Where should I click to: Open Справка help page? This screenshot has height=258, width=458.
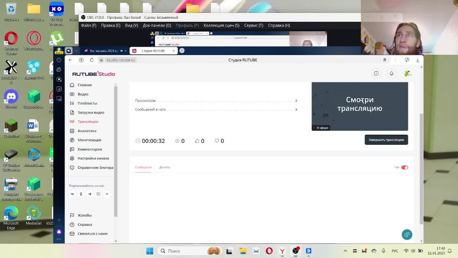tap(85, 225)
